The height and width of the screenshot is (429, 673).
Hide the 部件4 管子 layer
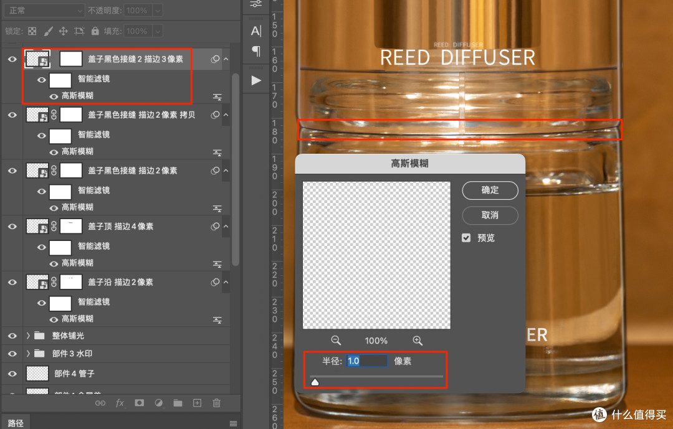pos(12,374)
